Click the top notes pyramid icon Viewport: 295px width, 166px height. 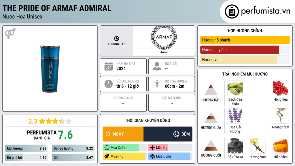click(211, 90)
